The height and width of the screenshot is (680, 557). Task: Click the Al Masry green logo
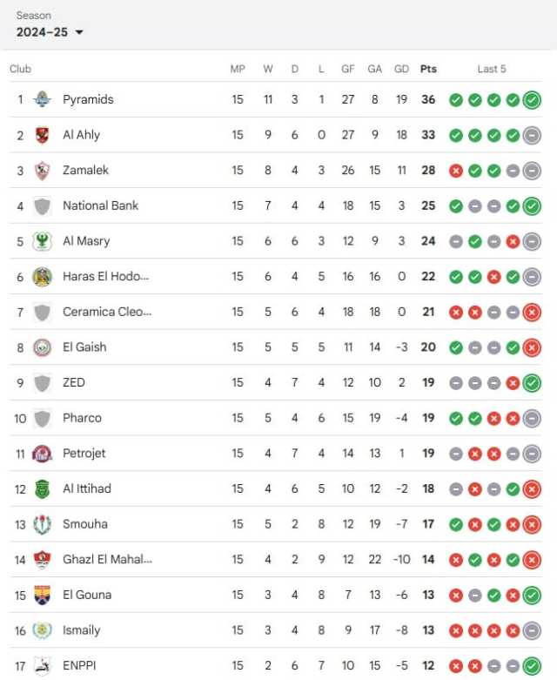(x=42, y=241)
